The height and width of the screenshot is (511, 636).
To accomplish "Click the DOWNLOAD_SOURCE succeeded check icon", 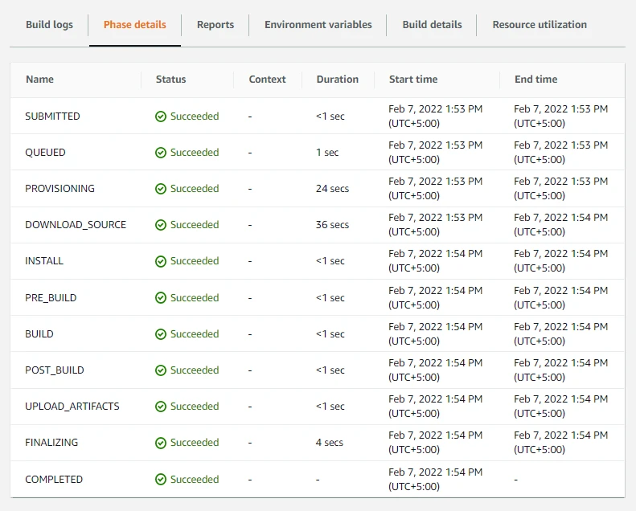I will [x=161, y=225].
